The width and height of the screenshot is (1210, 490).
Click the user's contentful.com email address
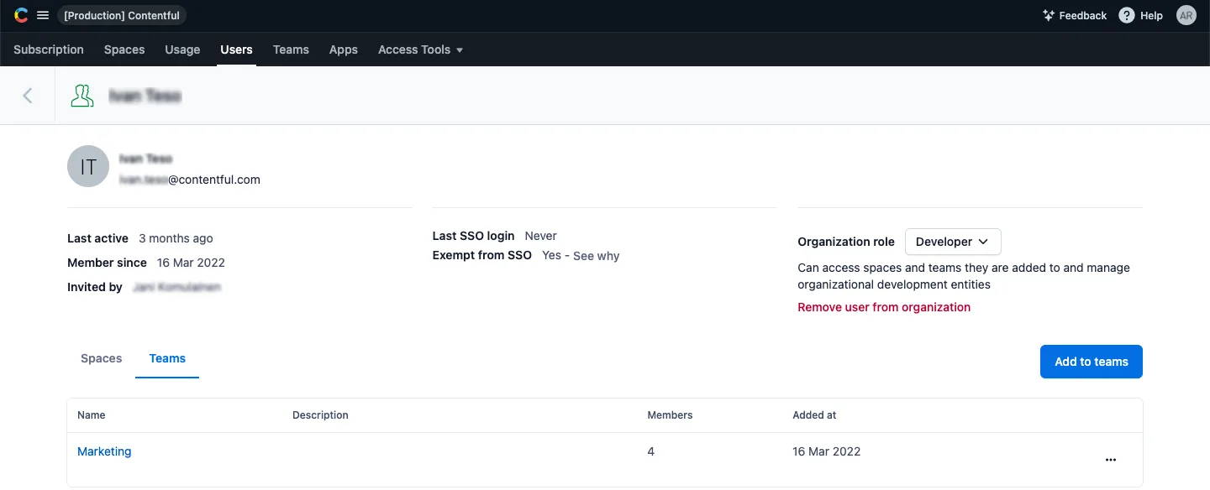coord(190,180)
